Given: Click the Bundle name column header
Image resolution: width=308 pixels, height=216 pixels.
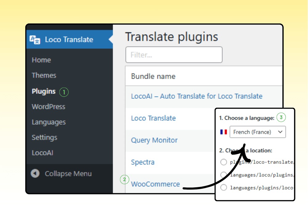Looking at the screenshot, I should click(153, 76).
